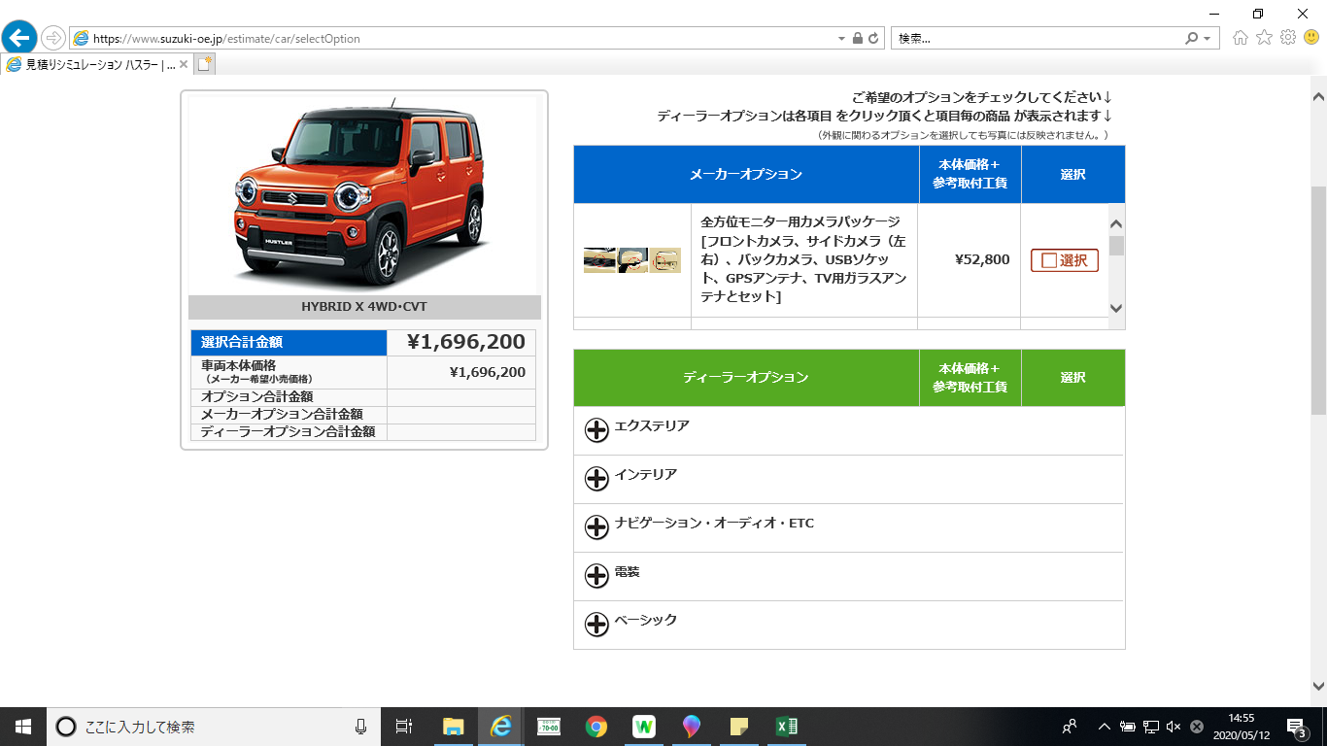The height and width of the screenshot is (746, 1327).
Task: Open File Explorer from the taskbar
Action: 453,727
